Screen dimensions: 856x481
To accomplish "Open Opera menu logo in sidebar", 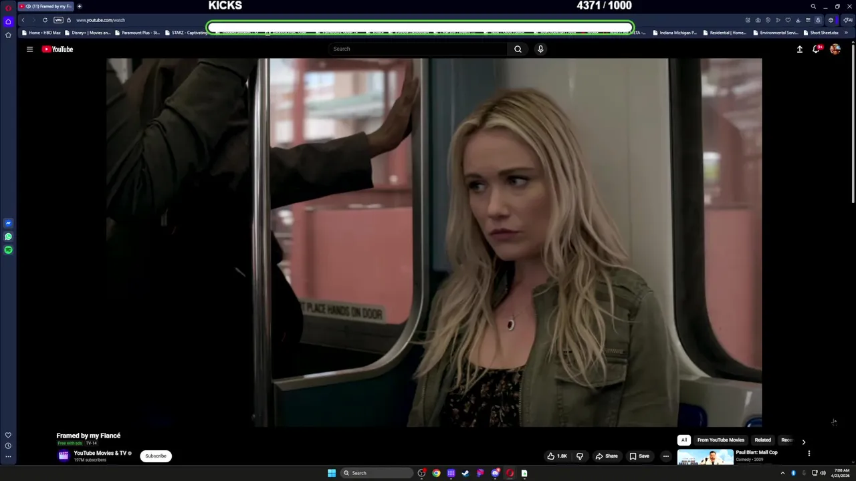I will click(x=8, y=7).
